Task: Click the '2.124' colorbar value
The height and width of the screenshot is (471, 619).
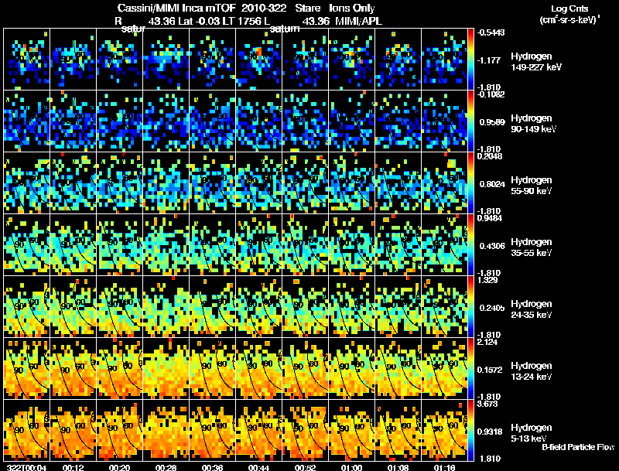Action: pos(488,342)
